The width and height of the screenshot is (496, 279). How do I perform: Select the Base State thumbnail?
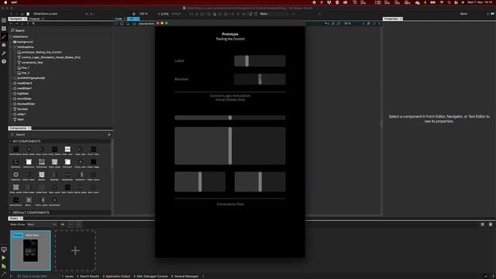click(30, 250)
